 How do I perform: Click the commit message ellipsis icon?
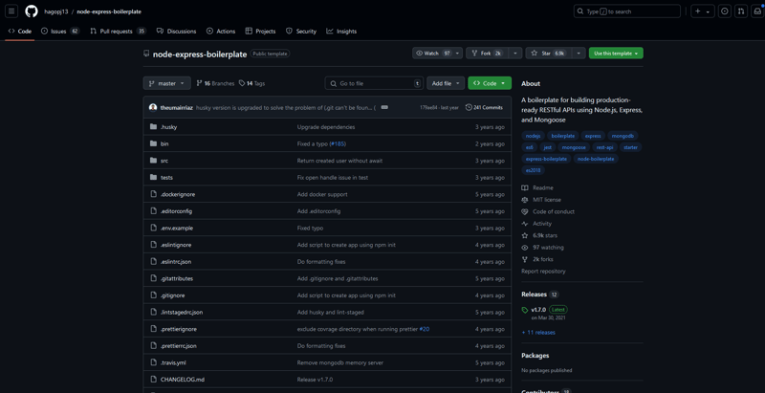click(x=384, y=107)
